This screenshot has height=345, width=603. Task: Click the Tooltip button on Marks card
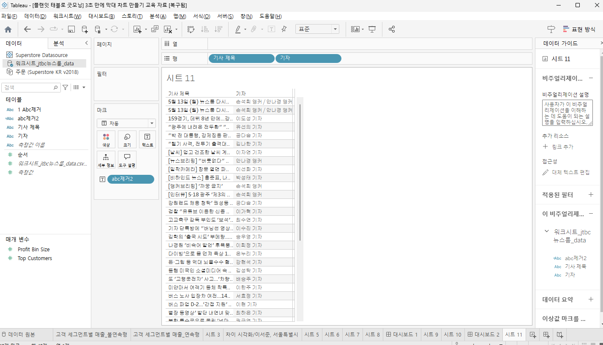(127, 160)
